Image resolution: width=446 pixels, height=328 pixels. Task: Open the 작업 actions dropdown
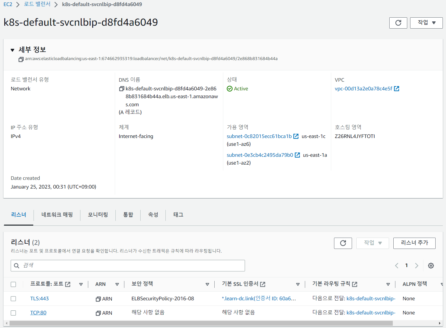[x=426, y=23]
